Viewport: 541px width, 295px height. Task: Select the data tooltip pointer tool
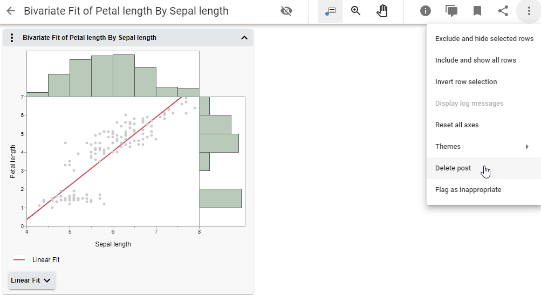[x=330, y=11]
